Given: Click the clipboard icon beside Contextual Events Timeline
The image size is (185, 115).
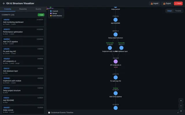Looking at the screenshot, I should 49,112.
